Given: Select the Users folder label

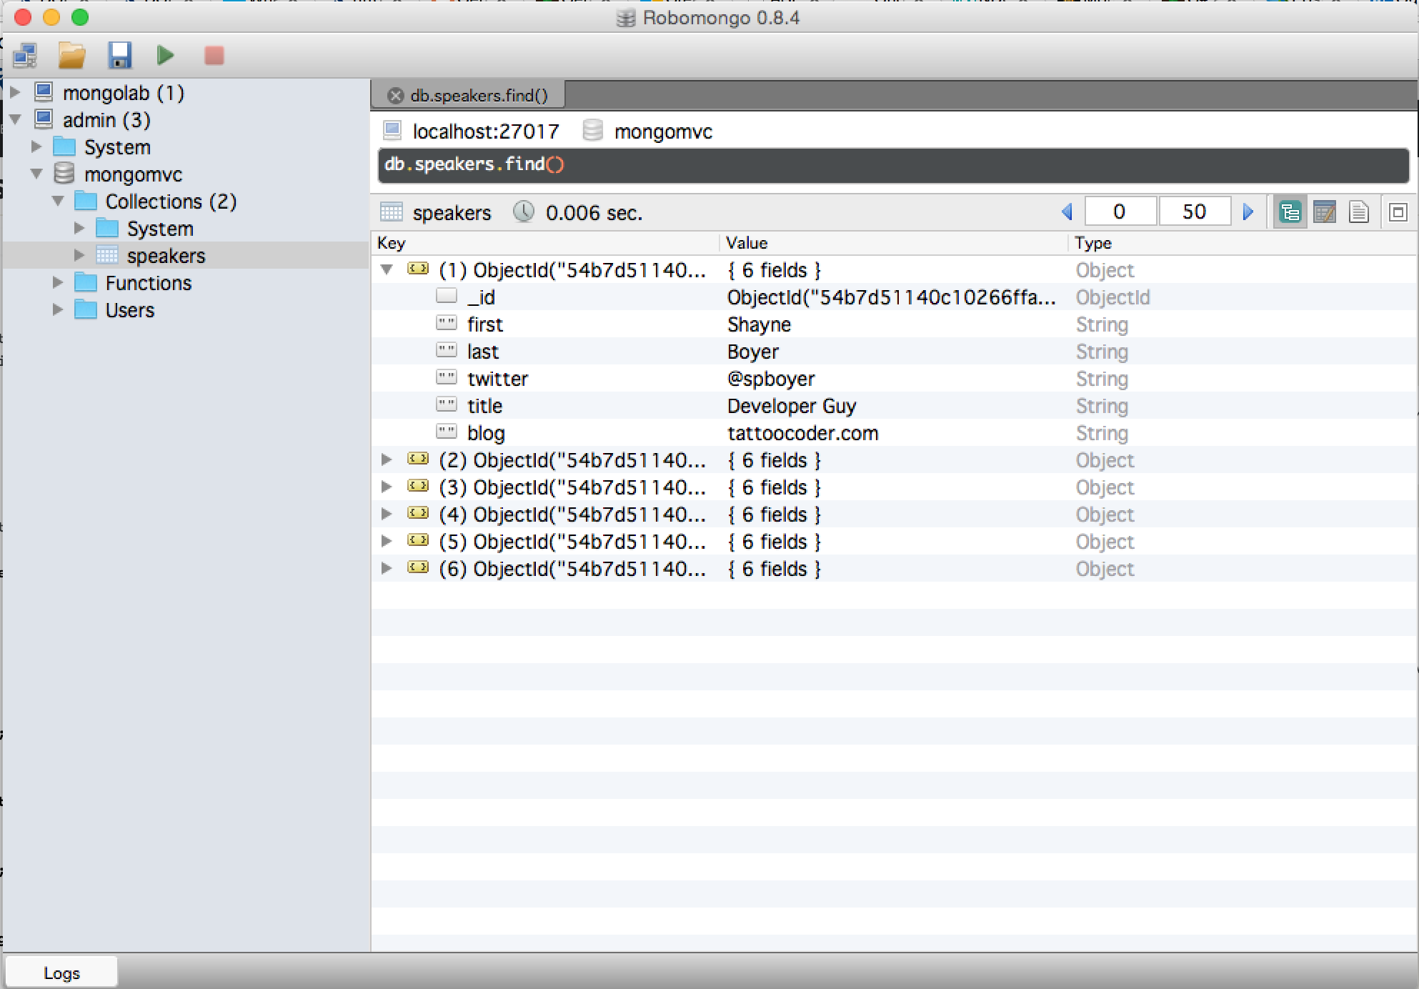Looking at the screenshot, I should pos(130,310).
